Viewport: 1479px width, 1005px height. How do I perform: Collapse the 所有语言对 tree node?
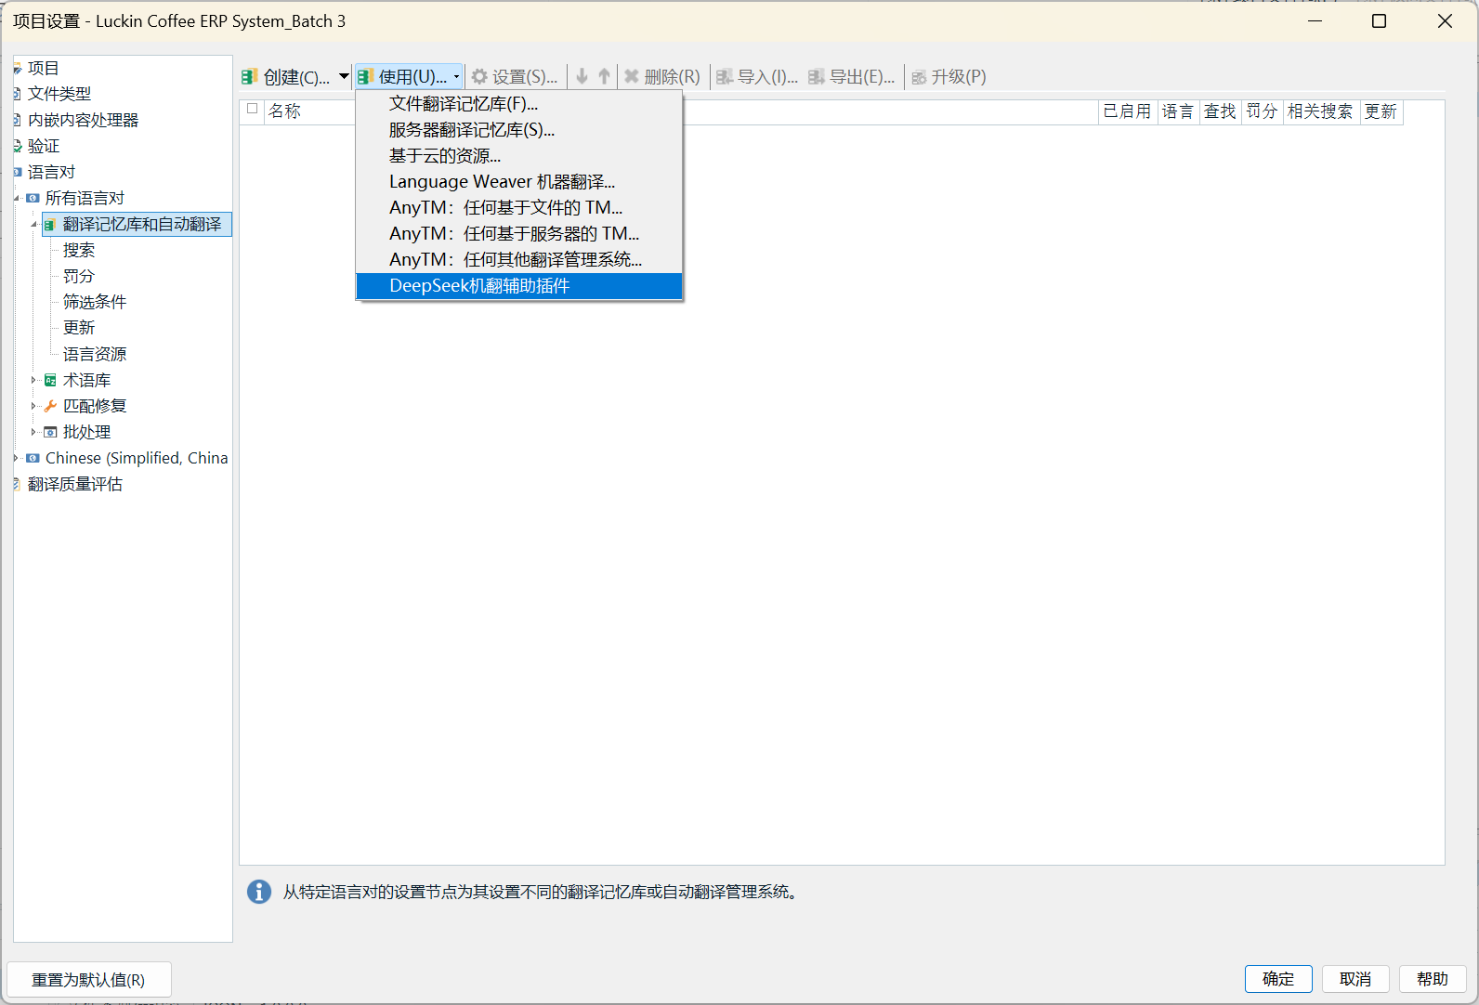pyautogui.click(x=17, y=198)
